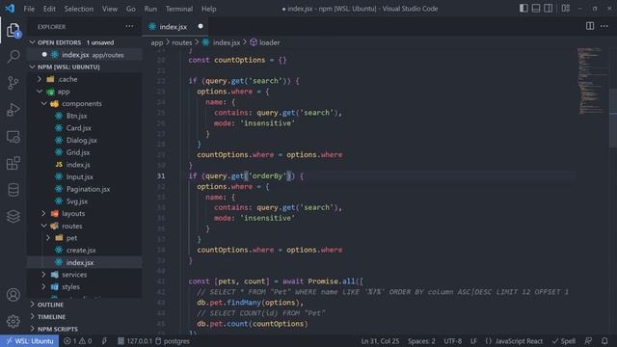Open Dialog.jsx file
The width and height of the screenshot is (617, 347).
point(85,140)
